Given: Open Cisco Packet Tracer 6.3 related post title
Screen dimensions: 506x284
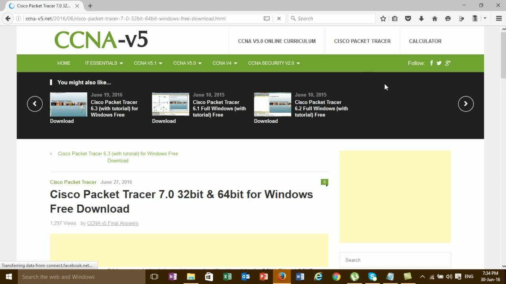Looking at the screenshot, I should coord(114,108).
